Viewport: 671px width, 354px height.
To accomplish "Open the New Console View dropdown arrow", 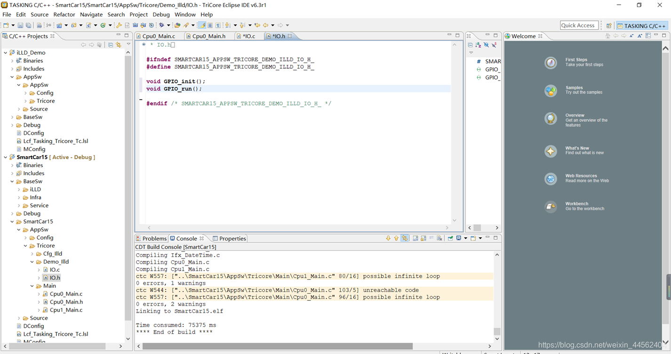I will click(480, 238).
